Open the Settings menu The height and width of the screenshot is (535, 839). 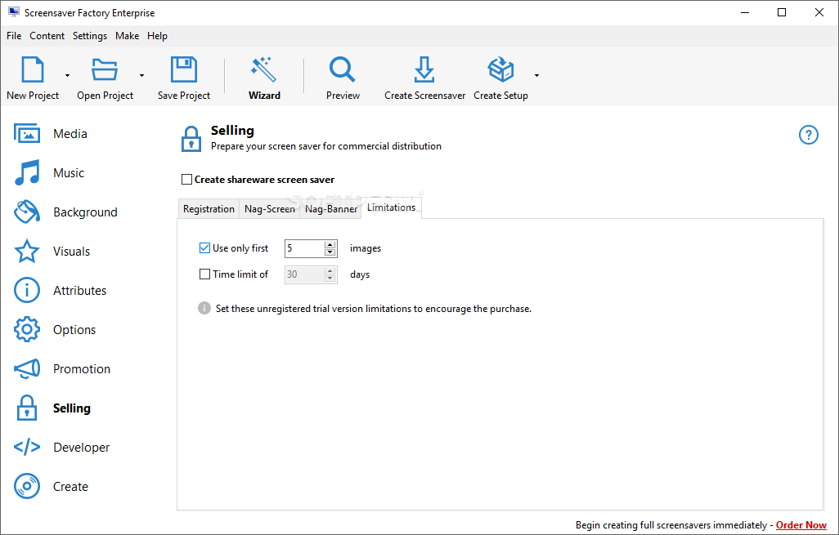tap(90, 36)
